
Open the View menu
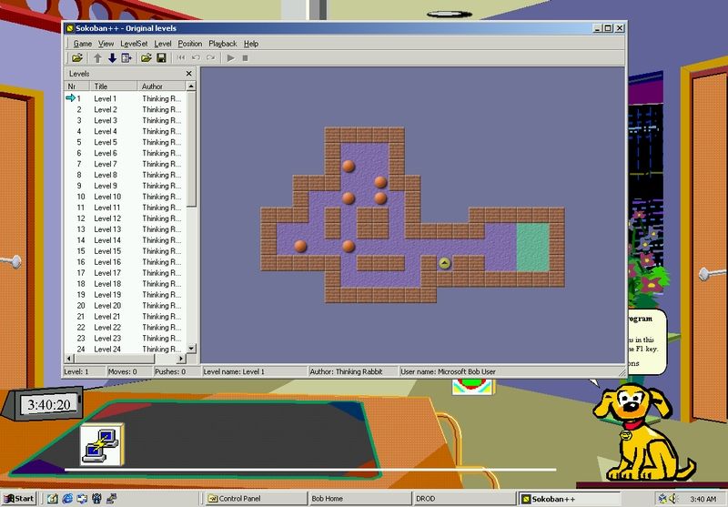point(106,44)
